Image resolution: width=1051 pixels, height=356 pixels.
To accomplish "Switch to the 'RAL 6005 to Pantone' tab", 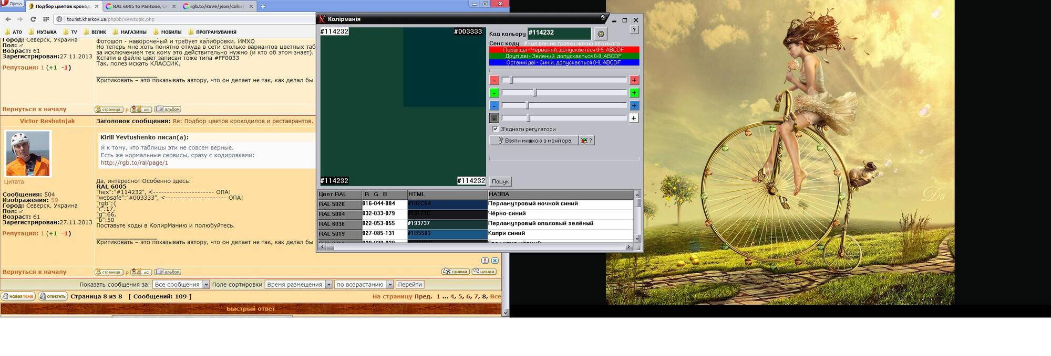I will (x=140, y=6).
